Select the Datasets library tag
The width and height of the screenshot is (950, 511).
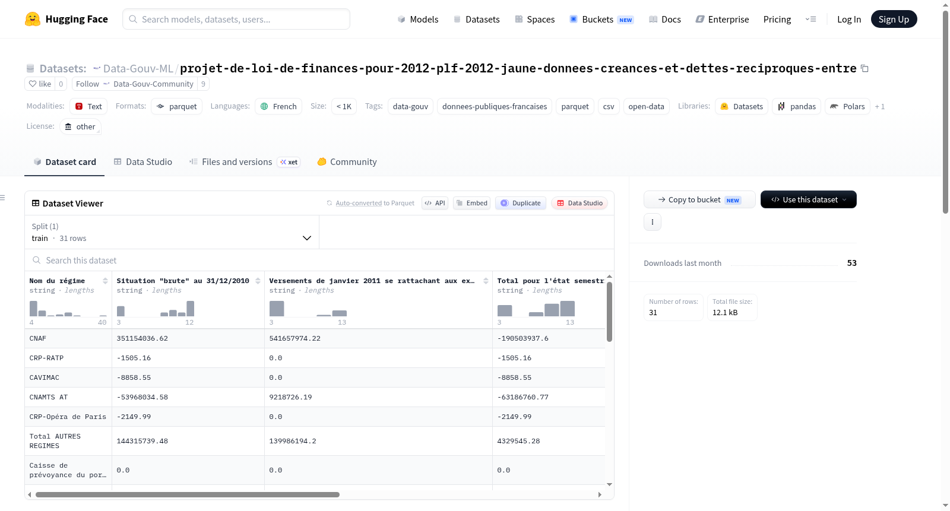coord(742,106)
